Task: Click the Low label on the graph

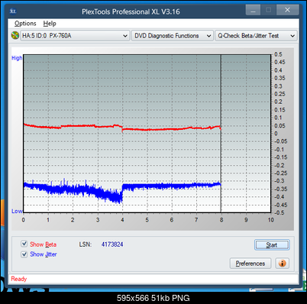Action: [x=17, y=211]
